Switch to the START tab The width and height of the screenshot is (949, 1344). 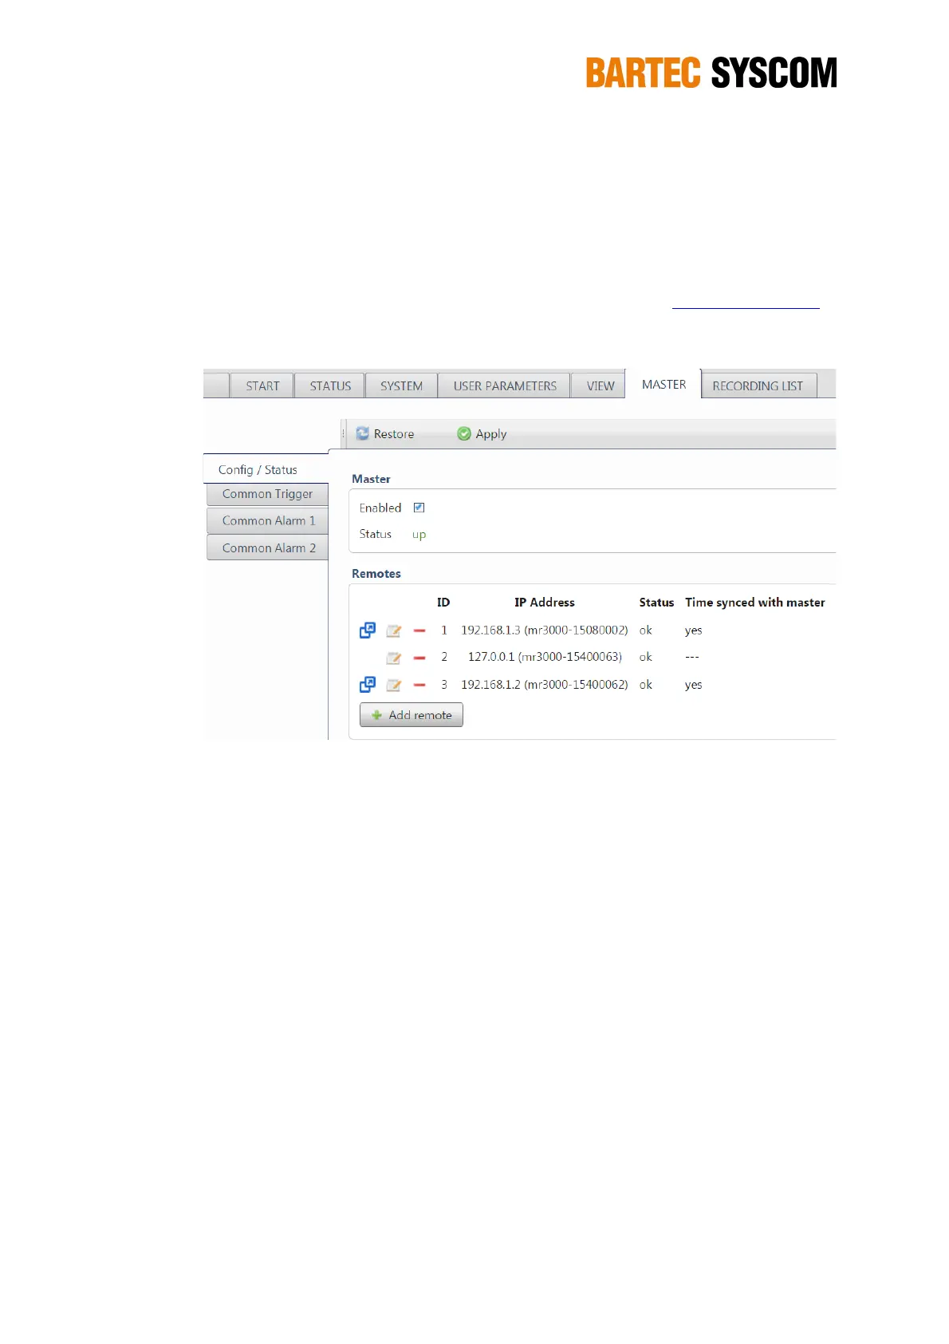[262, 385]
